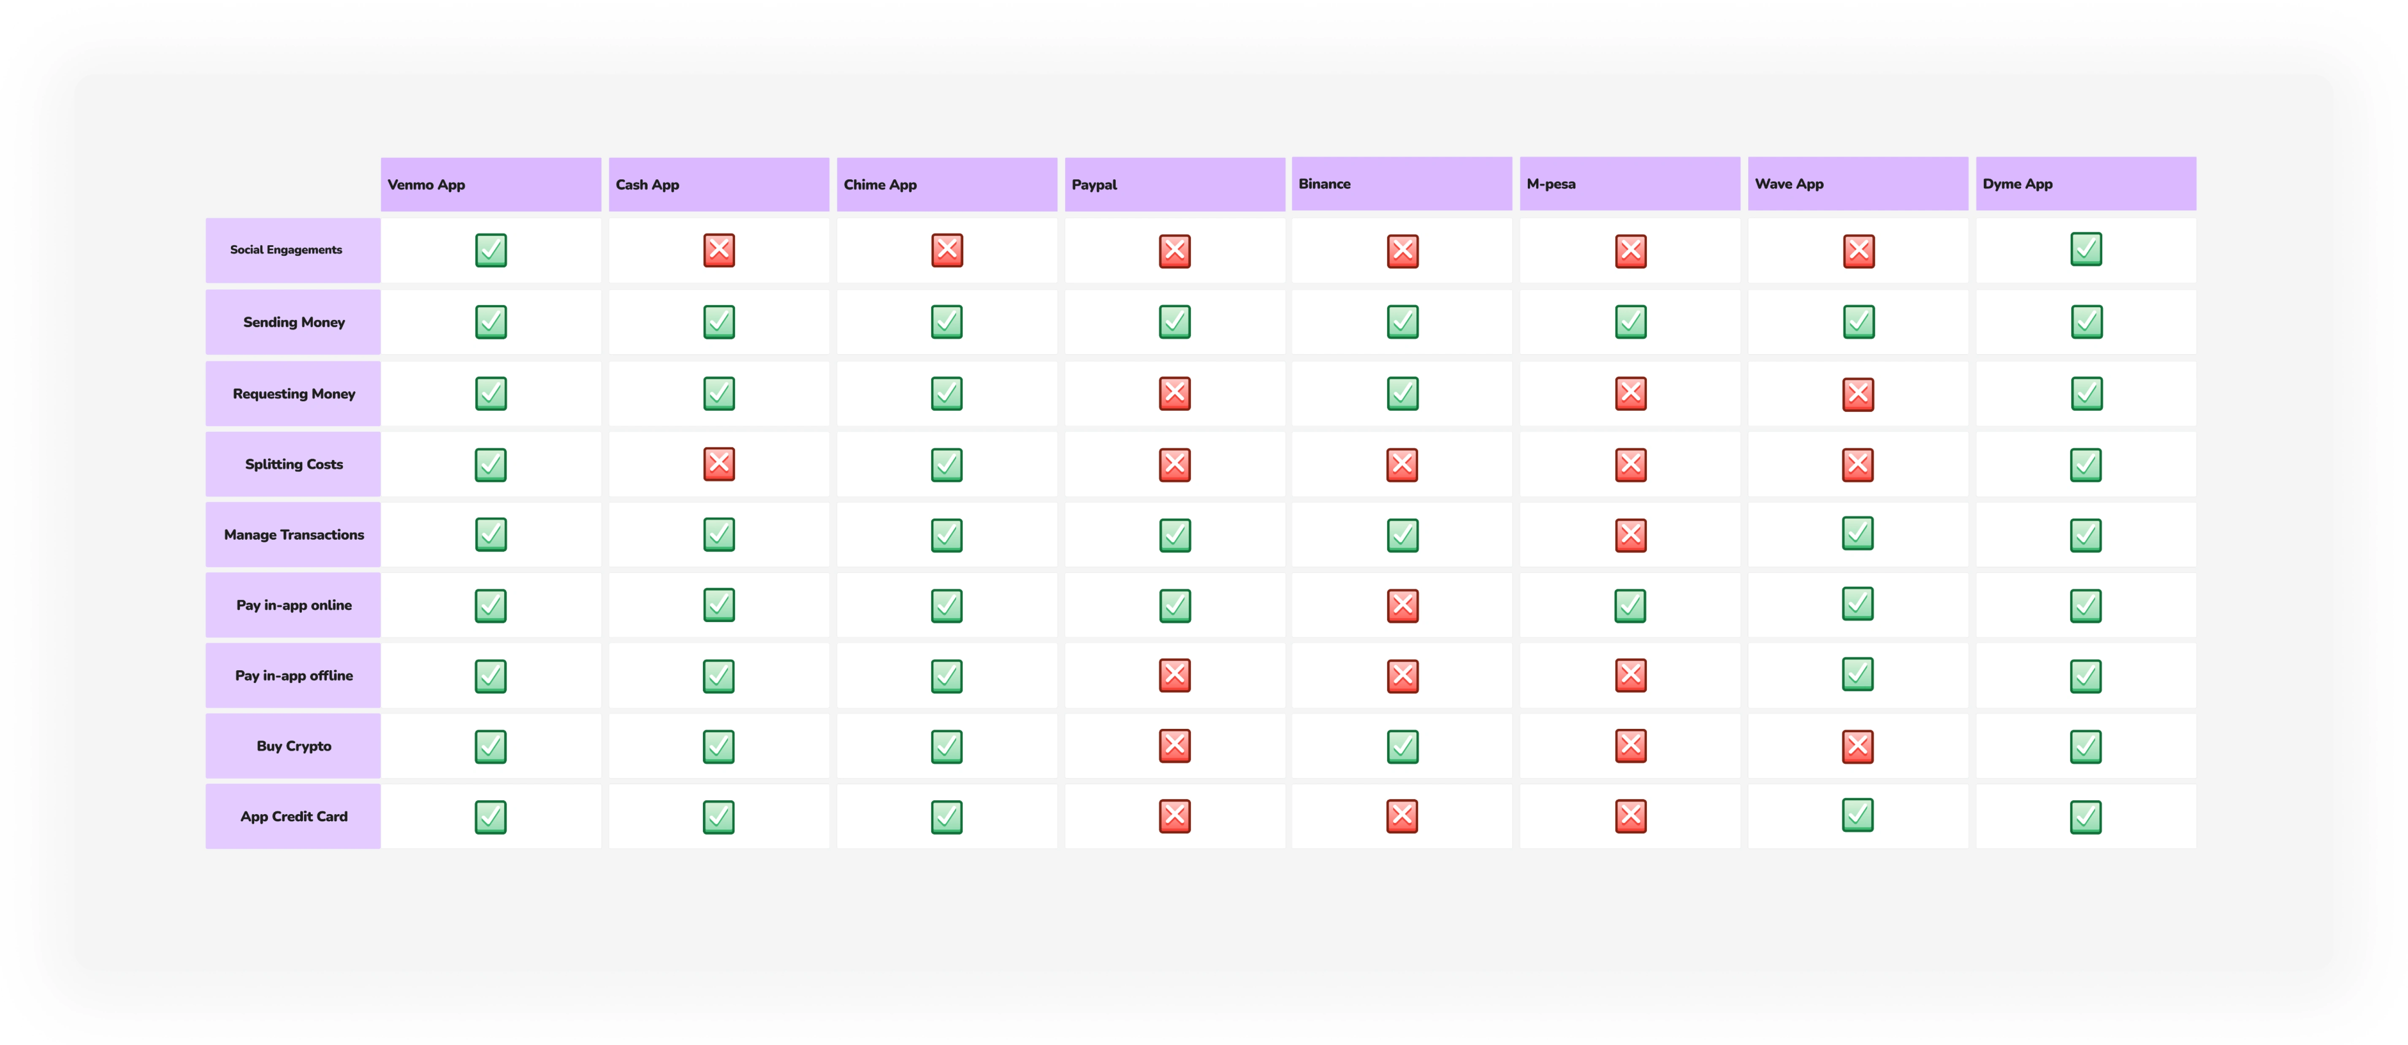
Task: Click M-pesa Pay in-app online checkmark
Action: coord(1630,606)
